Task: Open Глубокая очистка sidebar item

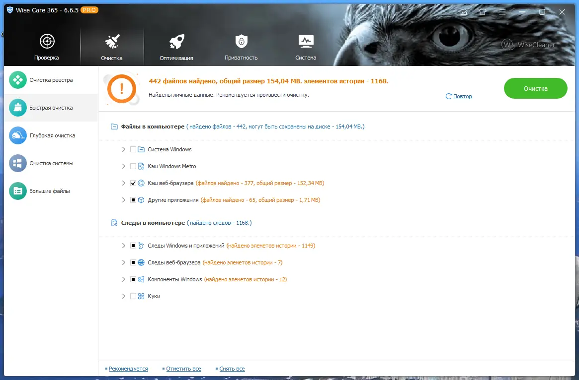Action: click(51, 135)
